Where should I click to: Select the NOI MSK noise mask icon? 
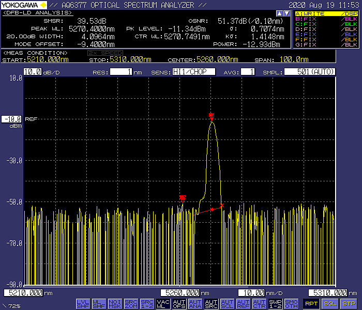tap(115, 304)
